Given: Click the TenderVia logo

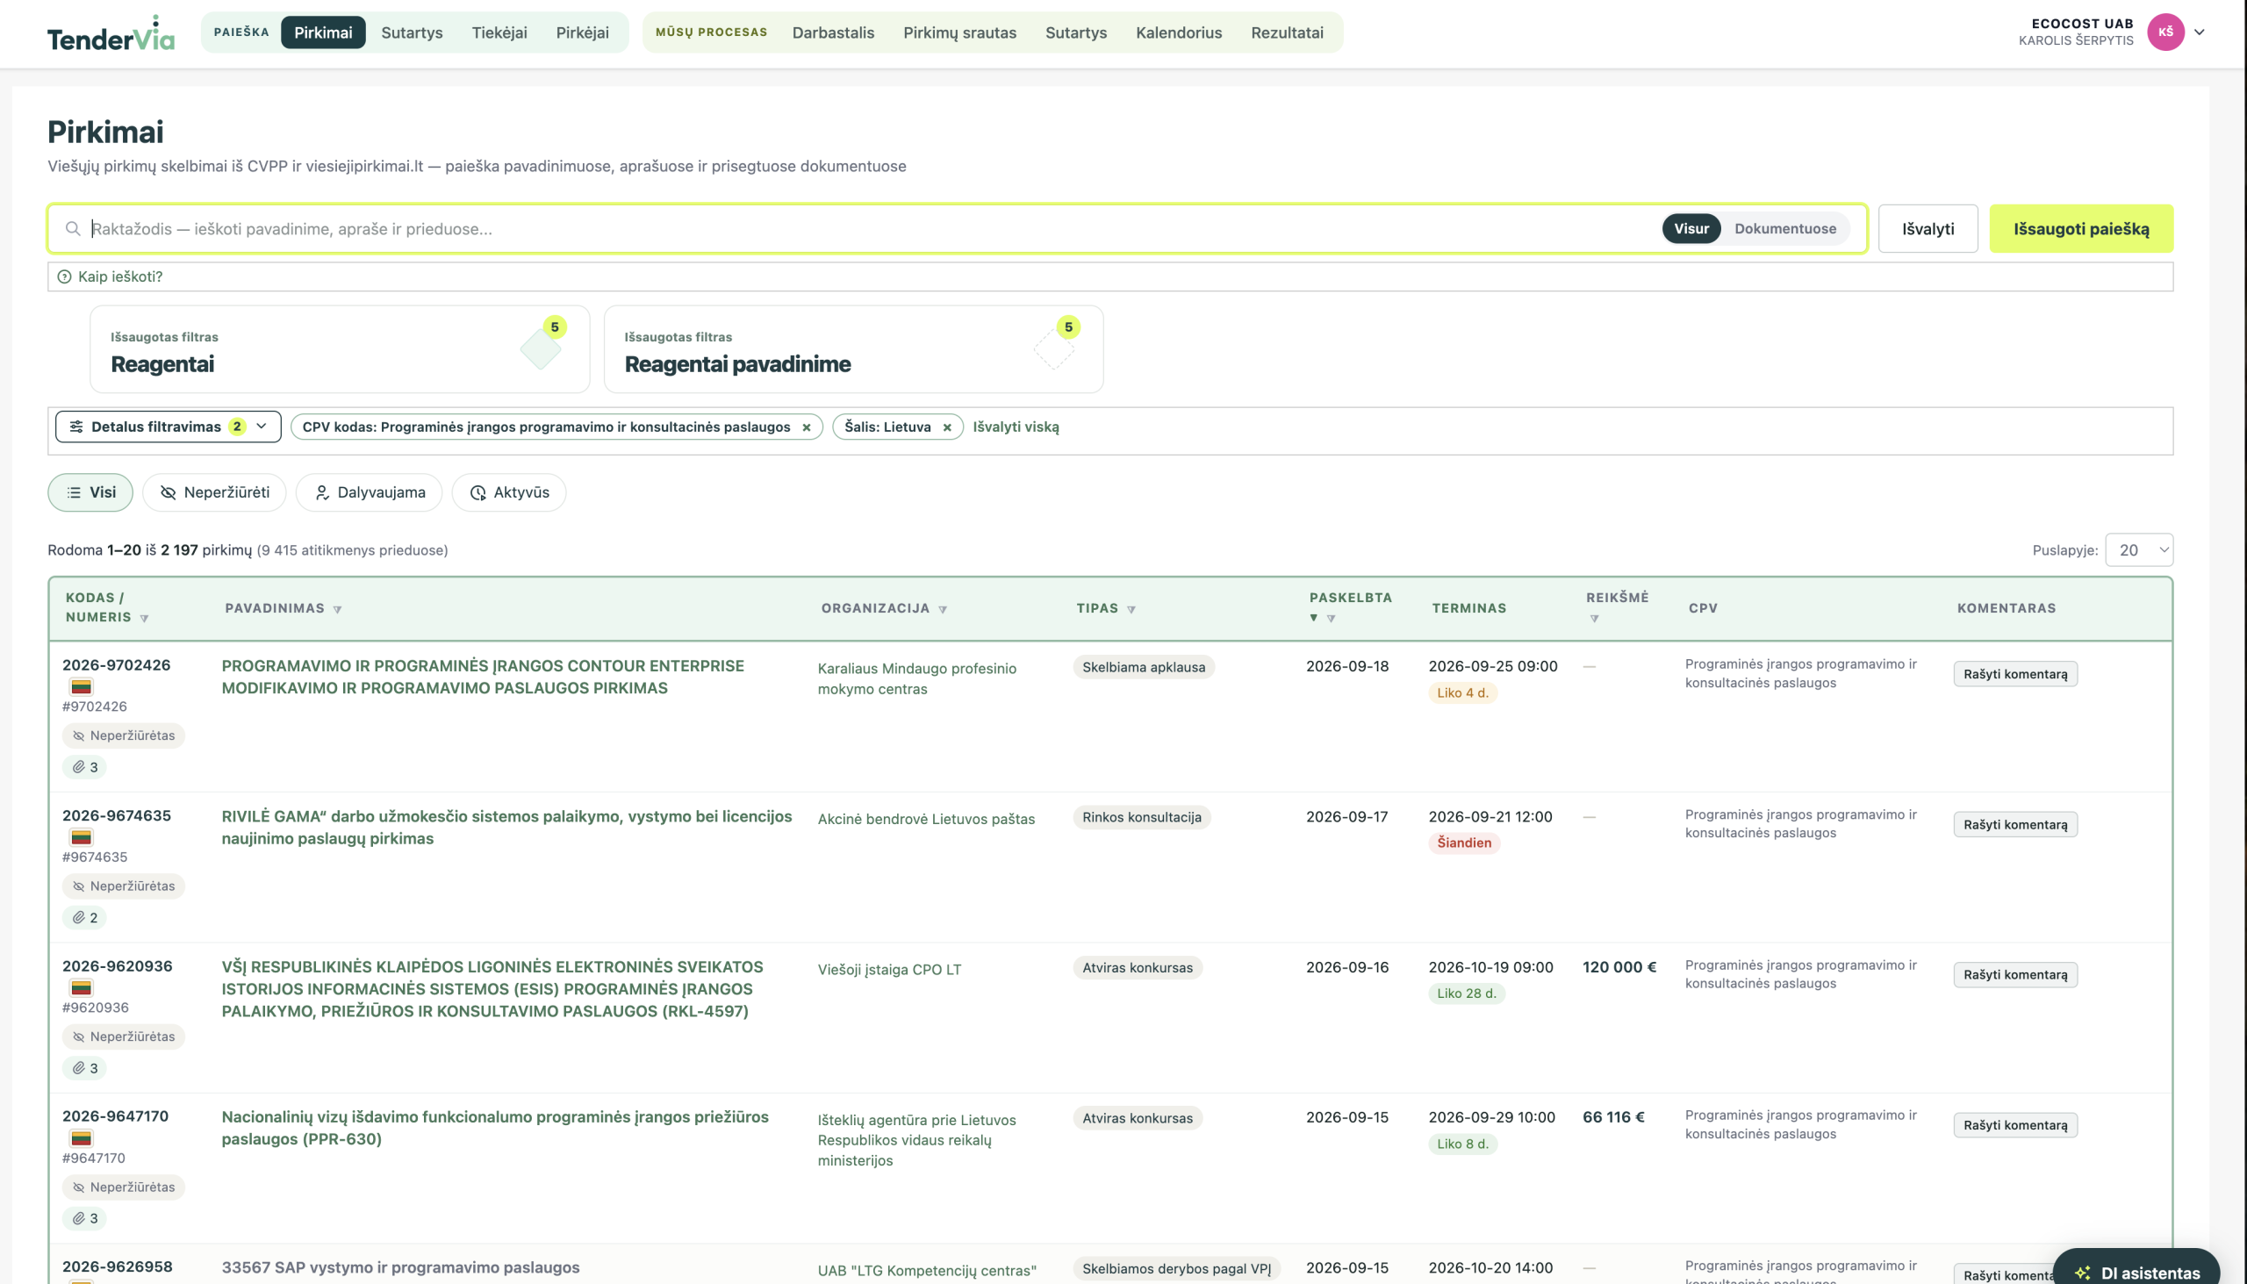Looking at the screenshot, I should pyautogui.click(x=111, y=33).
